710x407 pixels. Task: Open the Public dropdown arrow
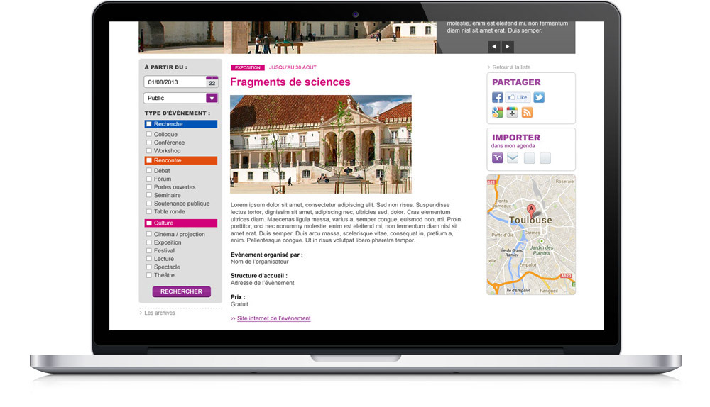coord(212,98)
